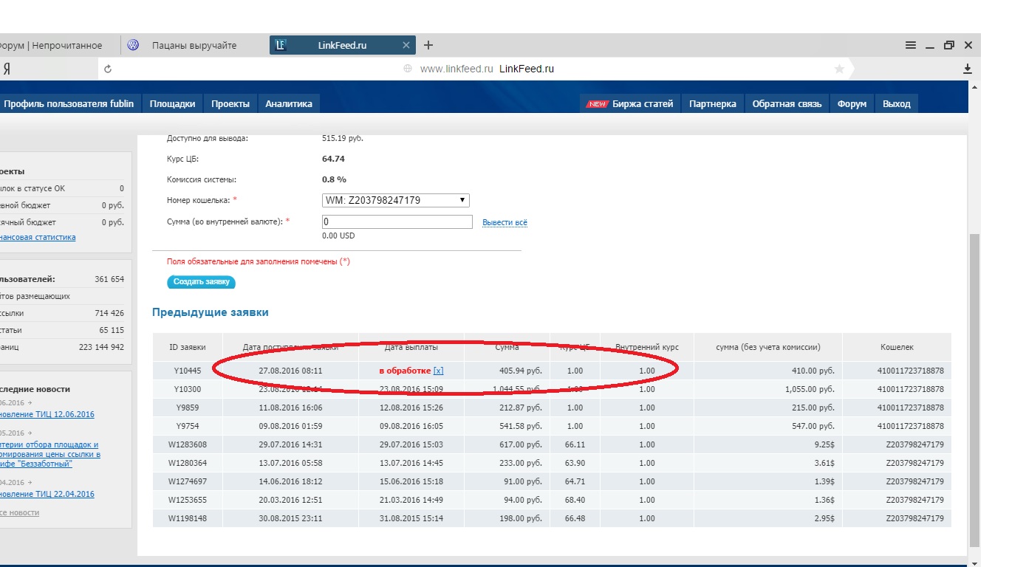Open the 'Аналитика' menu item

[289, 103]
